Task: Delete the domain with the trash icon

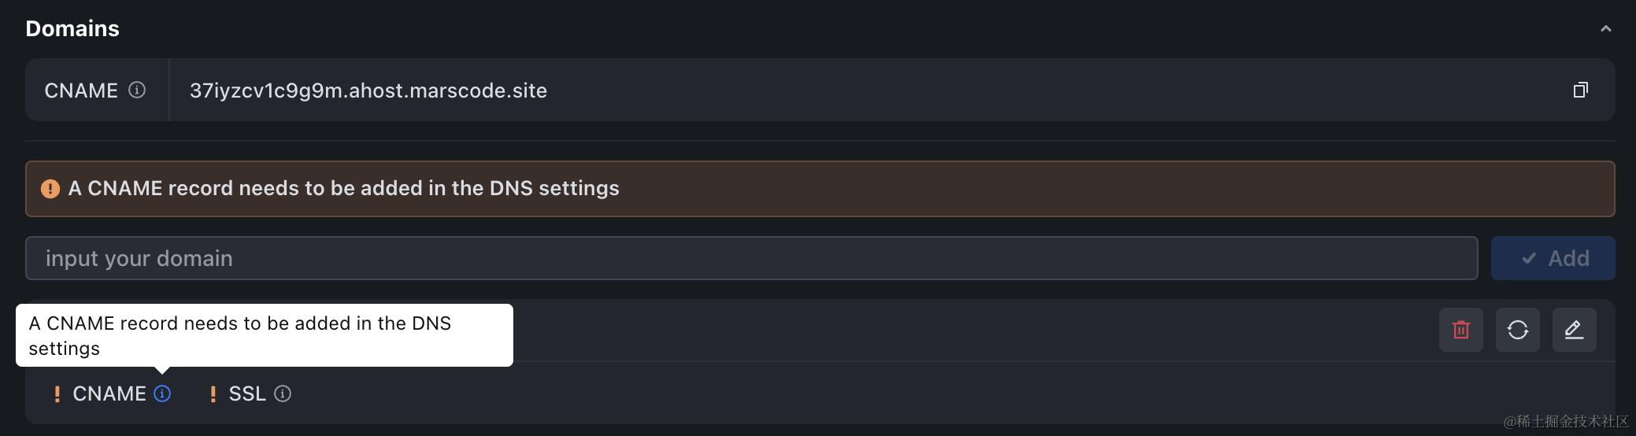Action: 1461,330
